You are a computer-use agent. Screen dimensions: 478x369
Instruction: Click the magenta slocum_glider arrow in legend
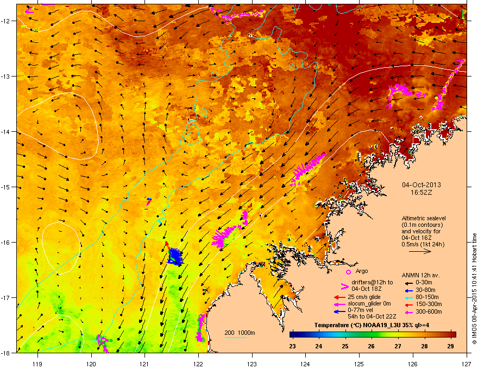coord(339,304)
